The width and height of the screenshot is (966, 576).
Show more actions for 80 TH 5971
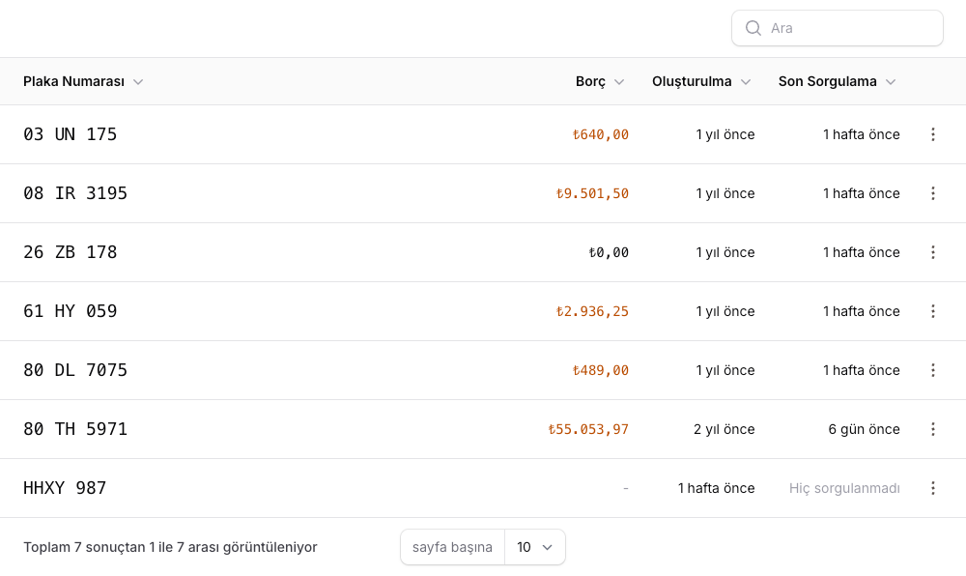932,429
